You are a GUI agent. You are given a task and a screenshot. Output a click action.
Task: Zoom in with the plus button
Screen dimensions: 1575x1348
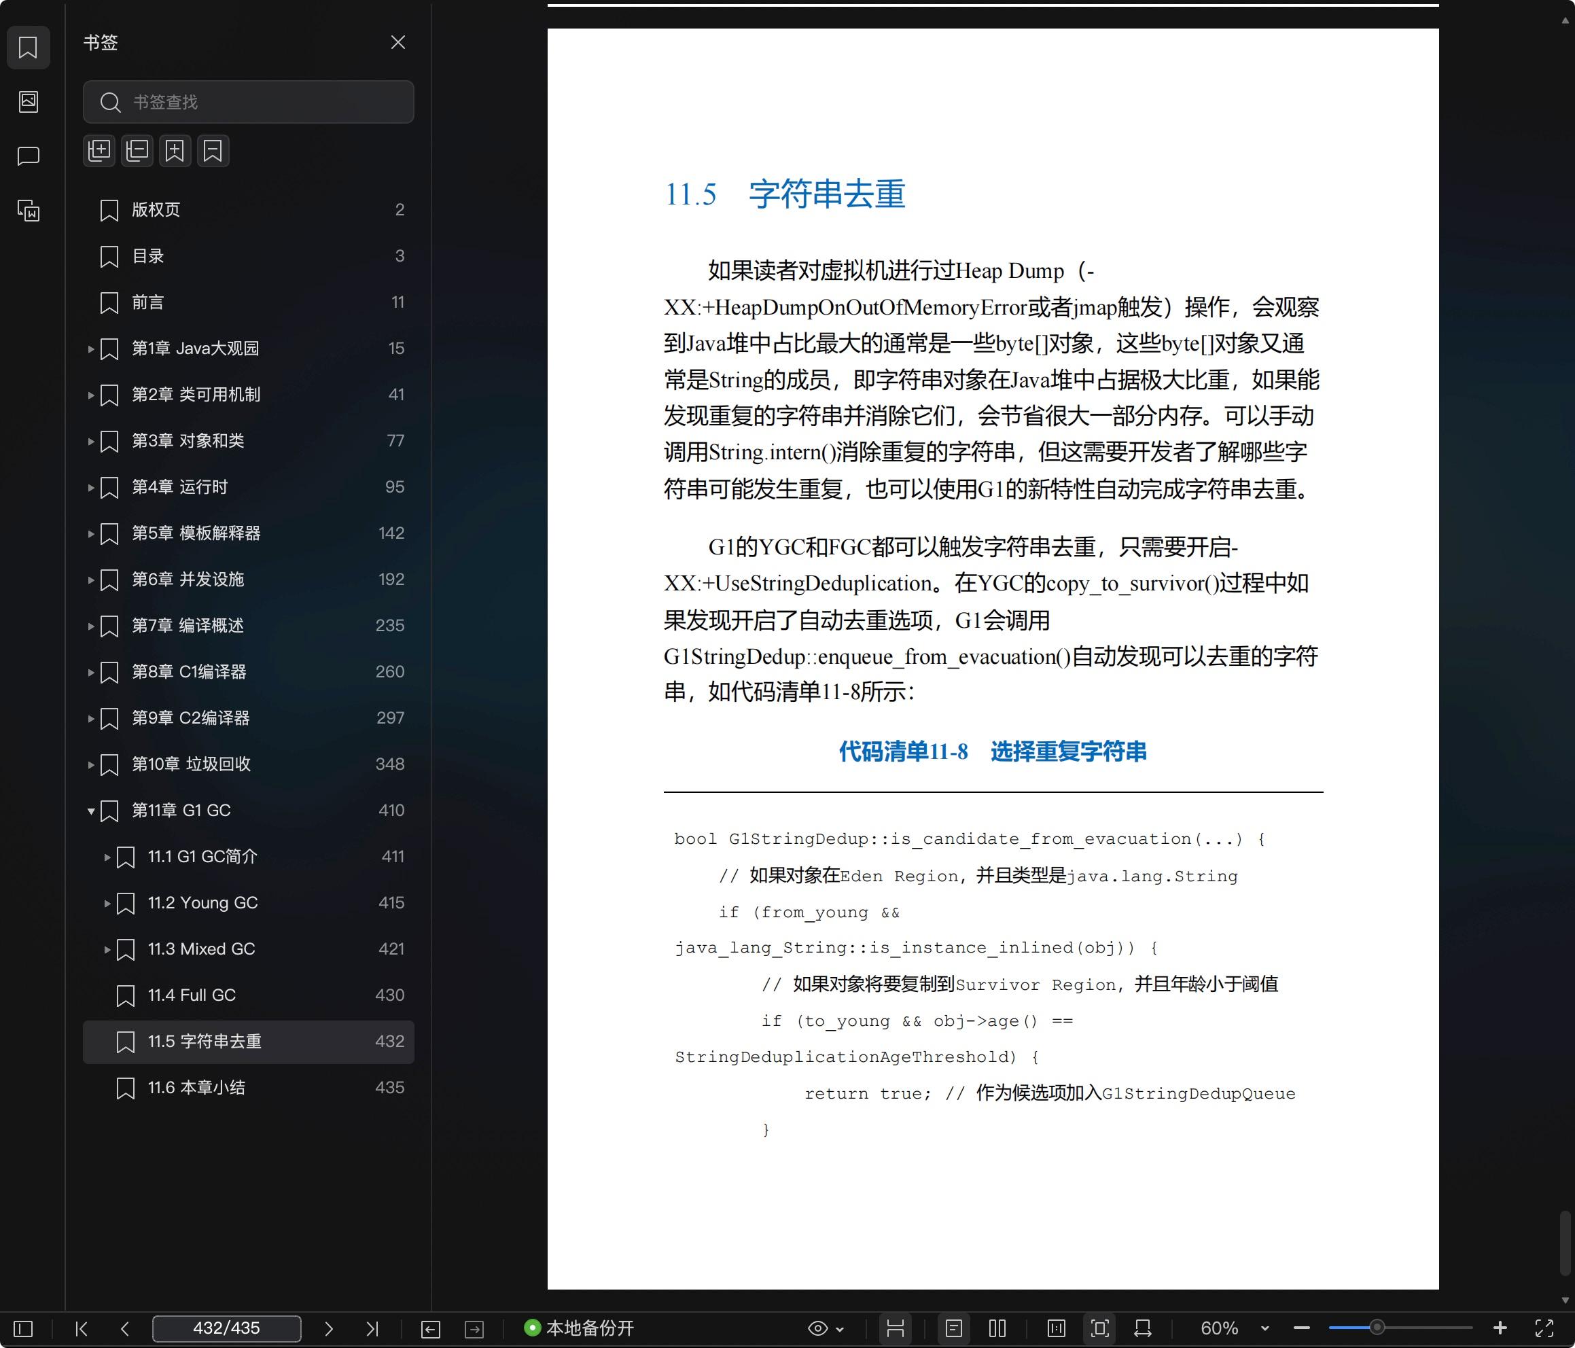click(x=1500, y=1328)
